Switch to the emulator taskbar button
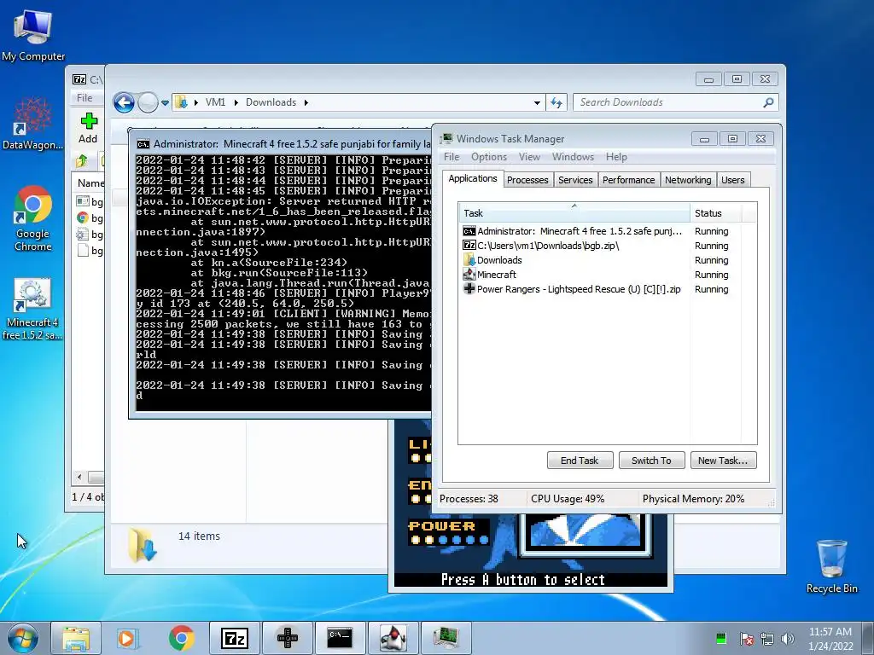Screen dimensions: 874x655 287,638
